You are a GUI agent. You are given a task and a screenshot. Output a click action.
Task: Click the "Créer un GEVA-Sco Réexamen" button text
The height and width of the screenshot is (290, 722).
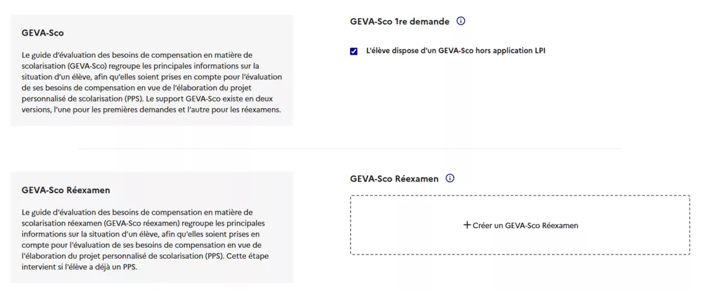click(x=525, y=226)
